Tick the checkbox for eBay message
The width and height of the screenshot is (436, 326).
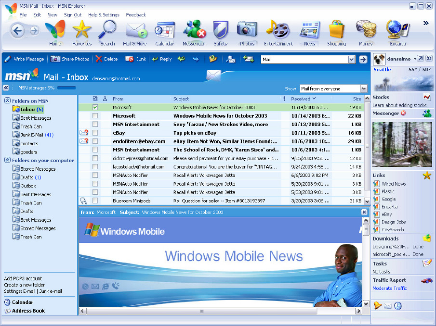[95, 133]
